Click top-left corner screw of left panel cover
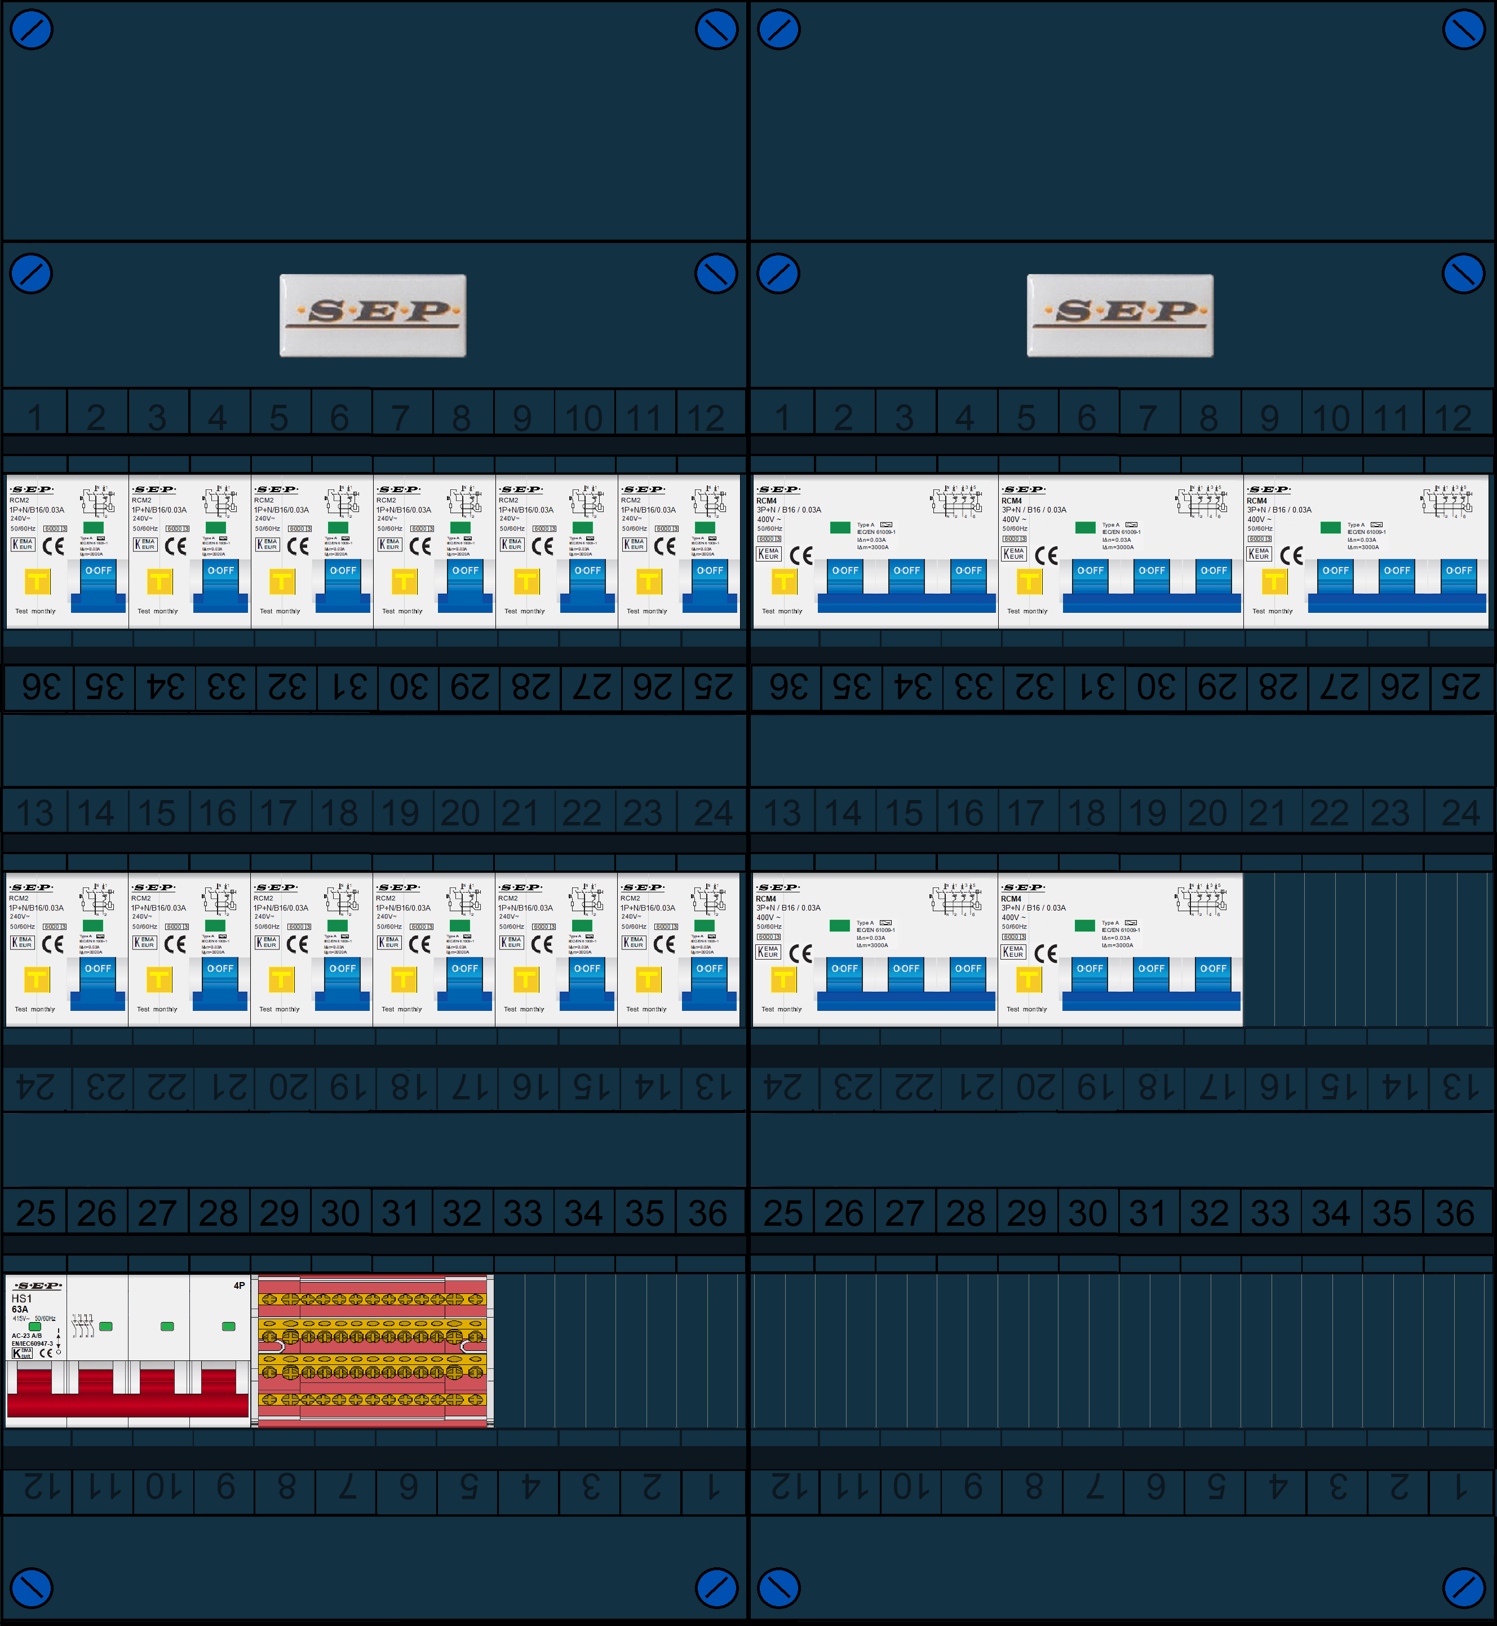Viewport: 1497px width, 1626px height. [32, 29]
